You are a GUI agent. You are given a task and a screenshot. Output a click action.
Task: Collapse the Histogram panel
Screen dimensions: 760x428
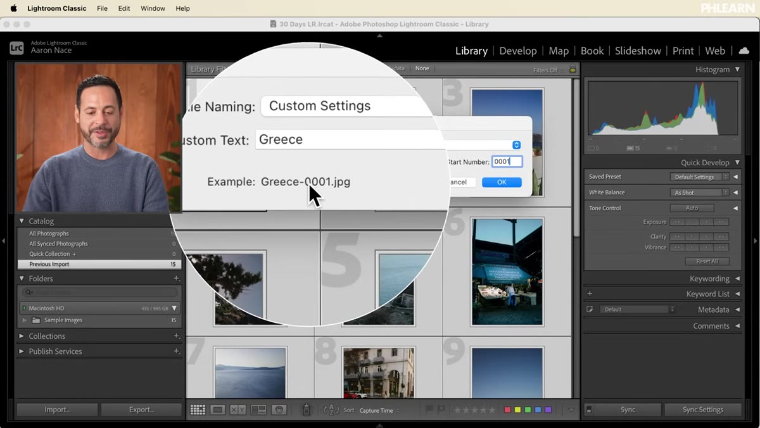tap(737, 70)
